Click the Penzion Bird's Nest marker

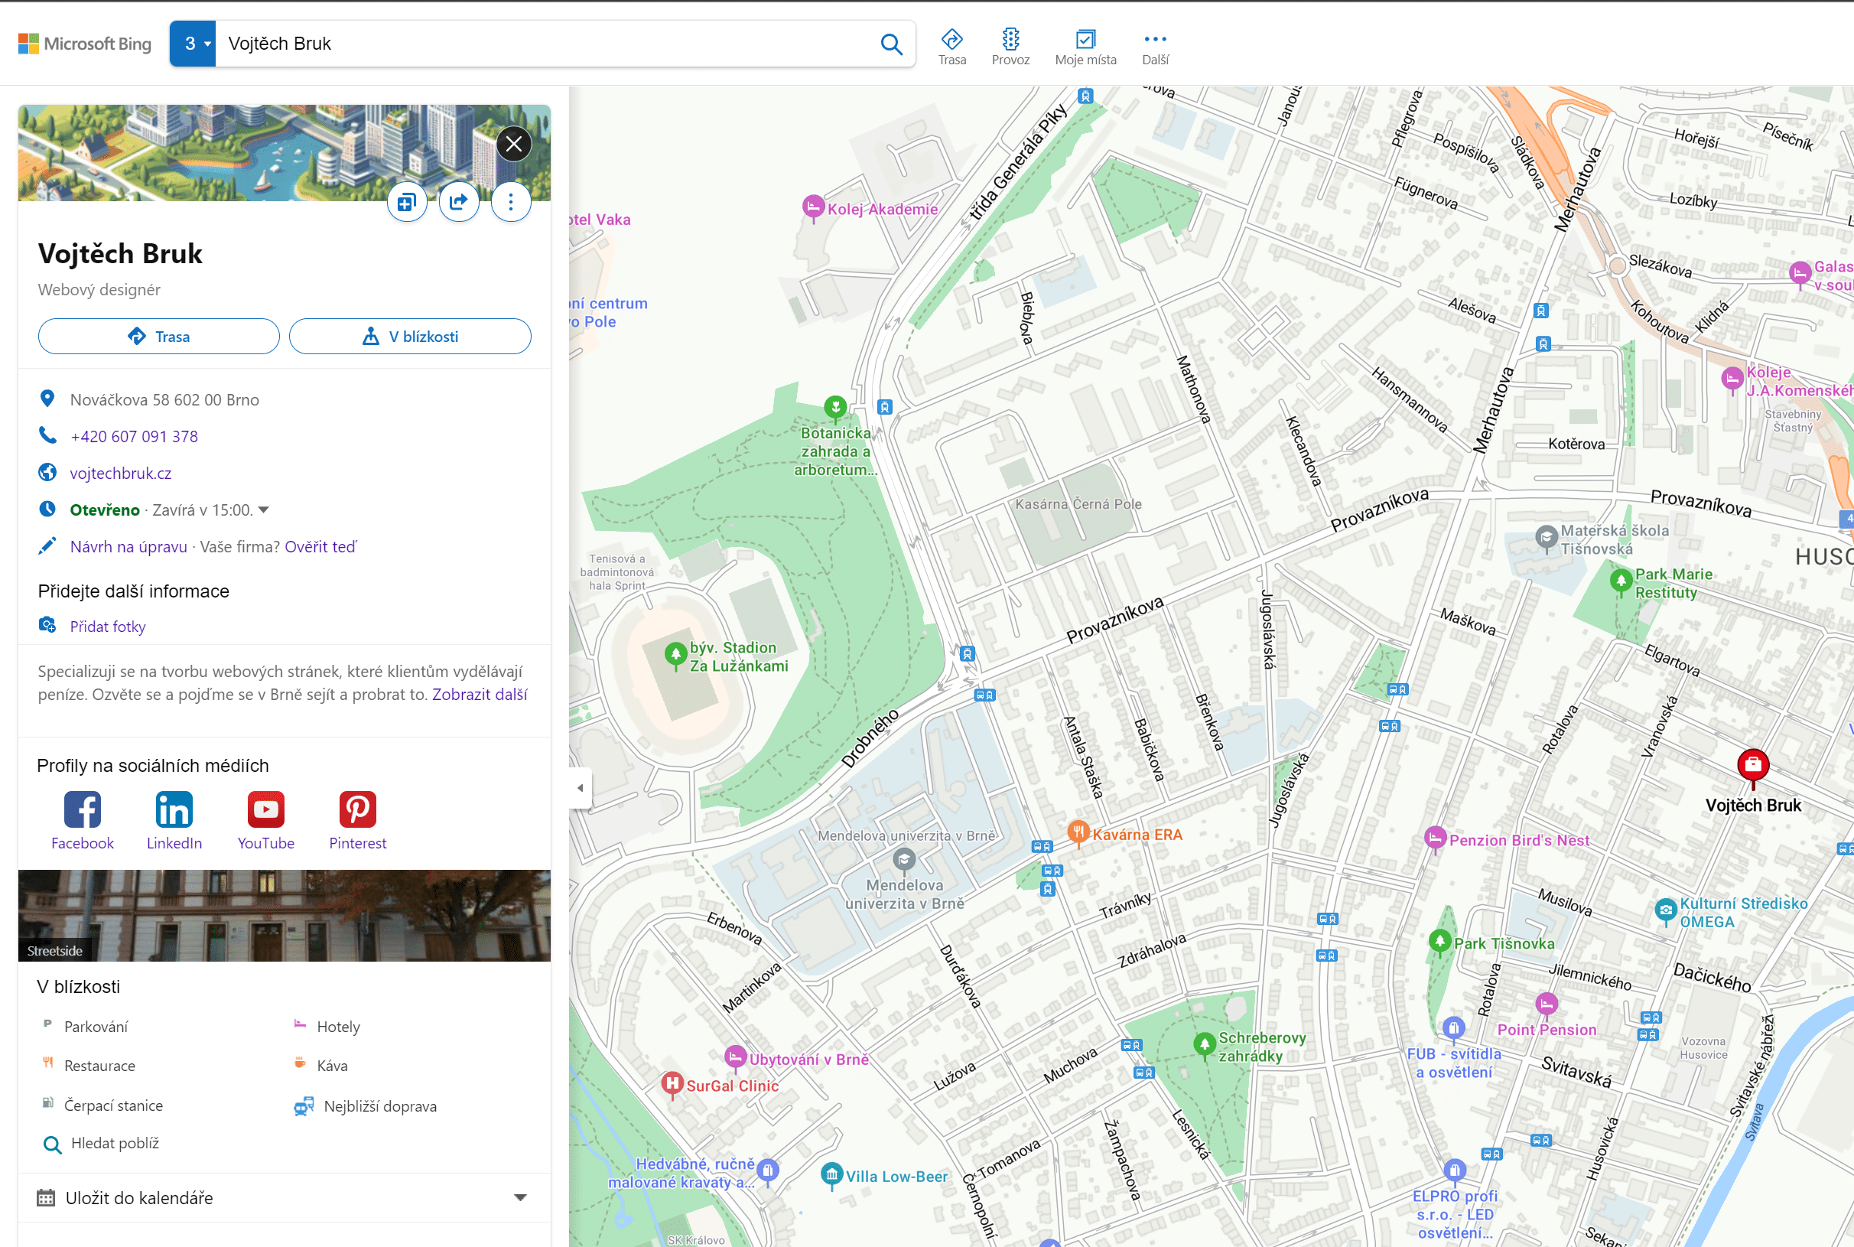(x=1435, y=838)
